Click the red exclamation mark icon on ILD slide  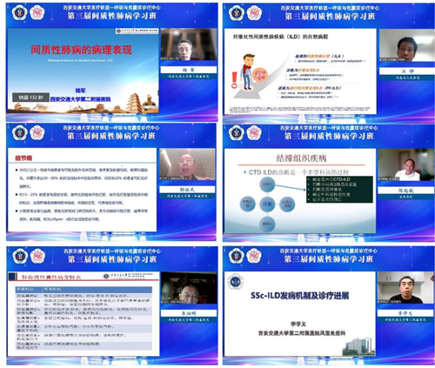pos(234,80)
